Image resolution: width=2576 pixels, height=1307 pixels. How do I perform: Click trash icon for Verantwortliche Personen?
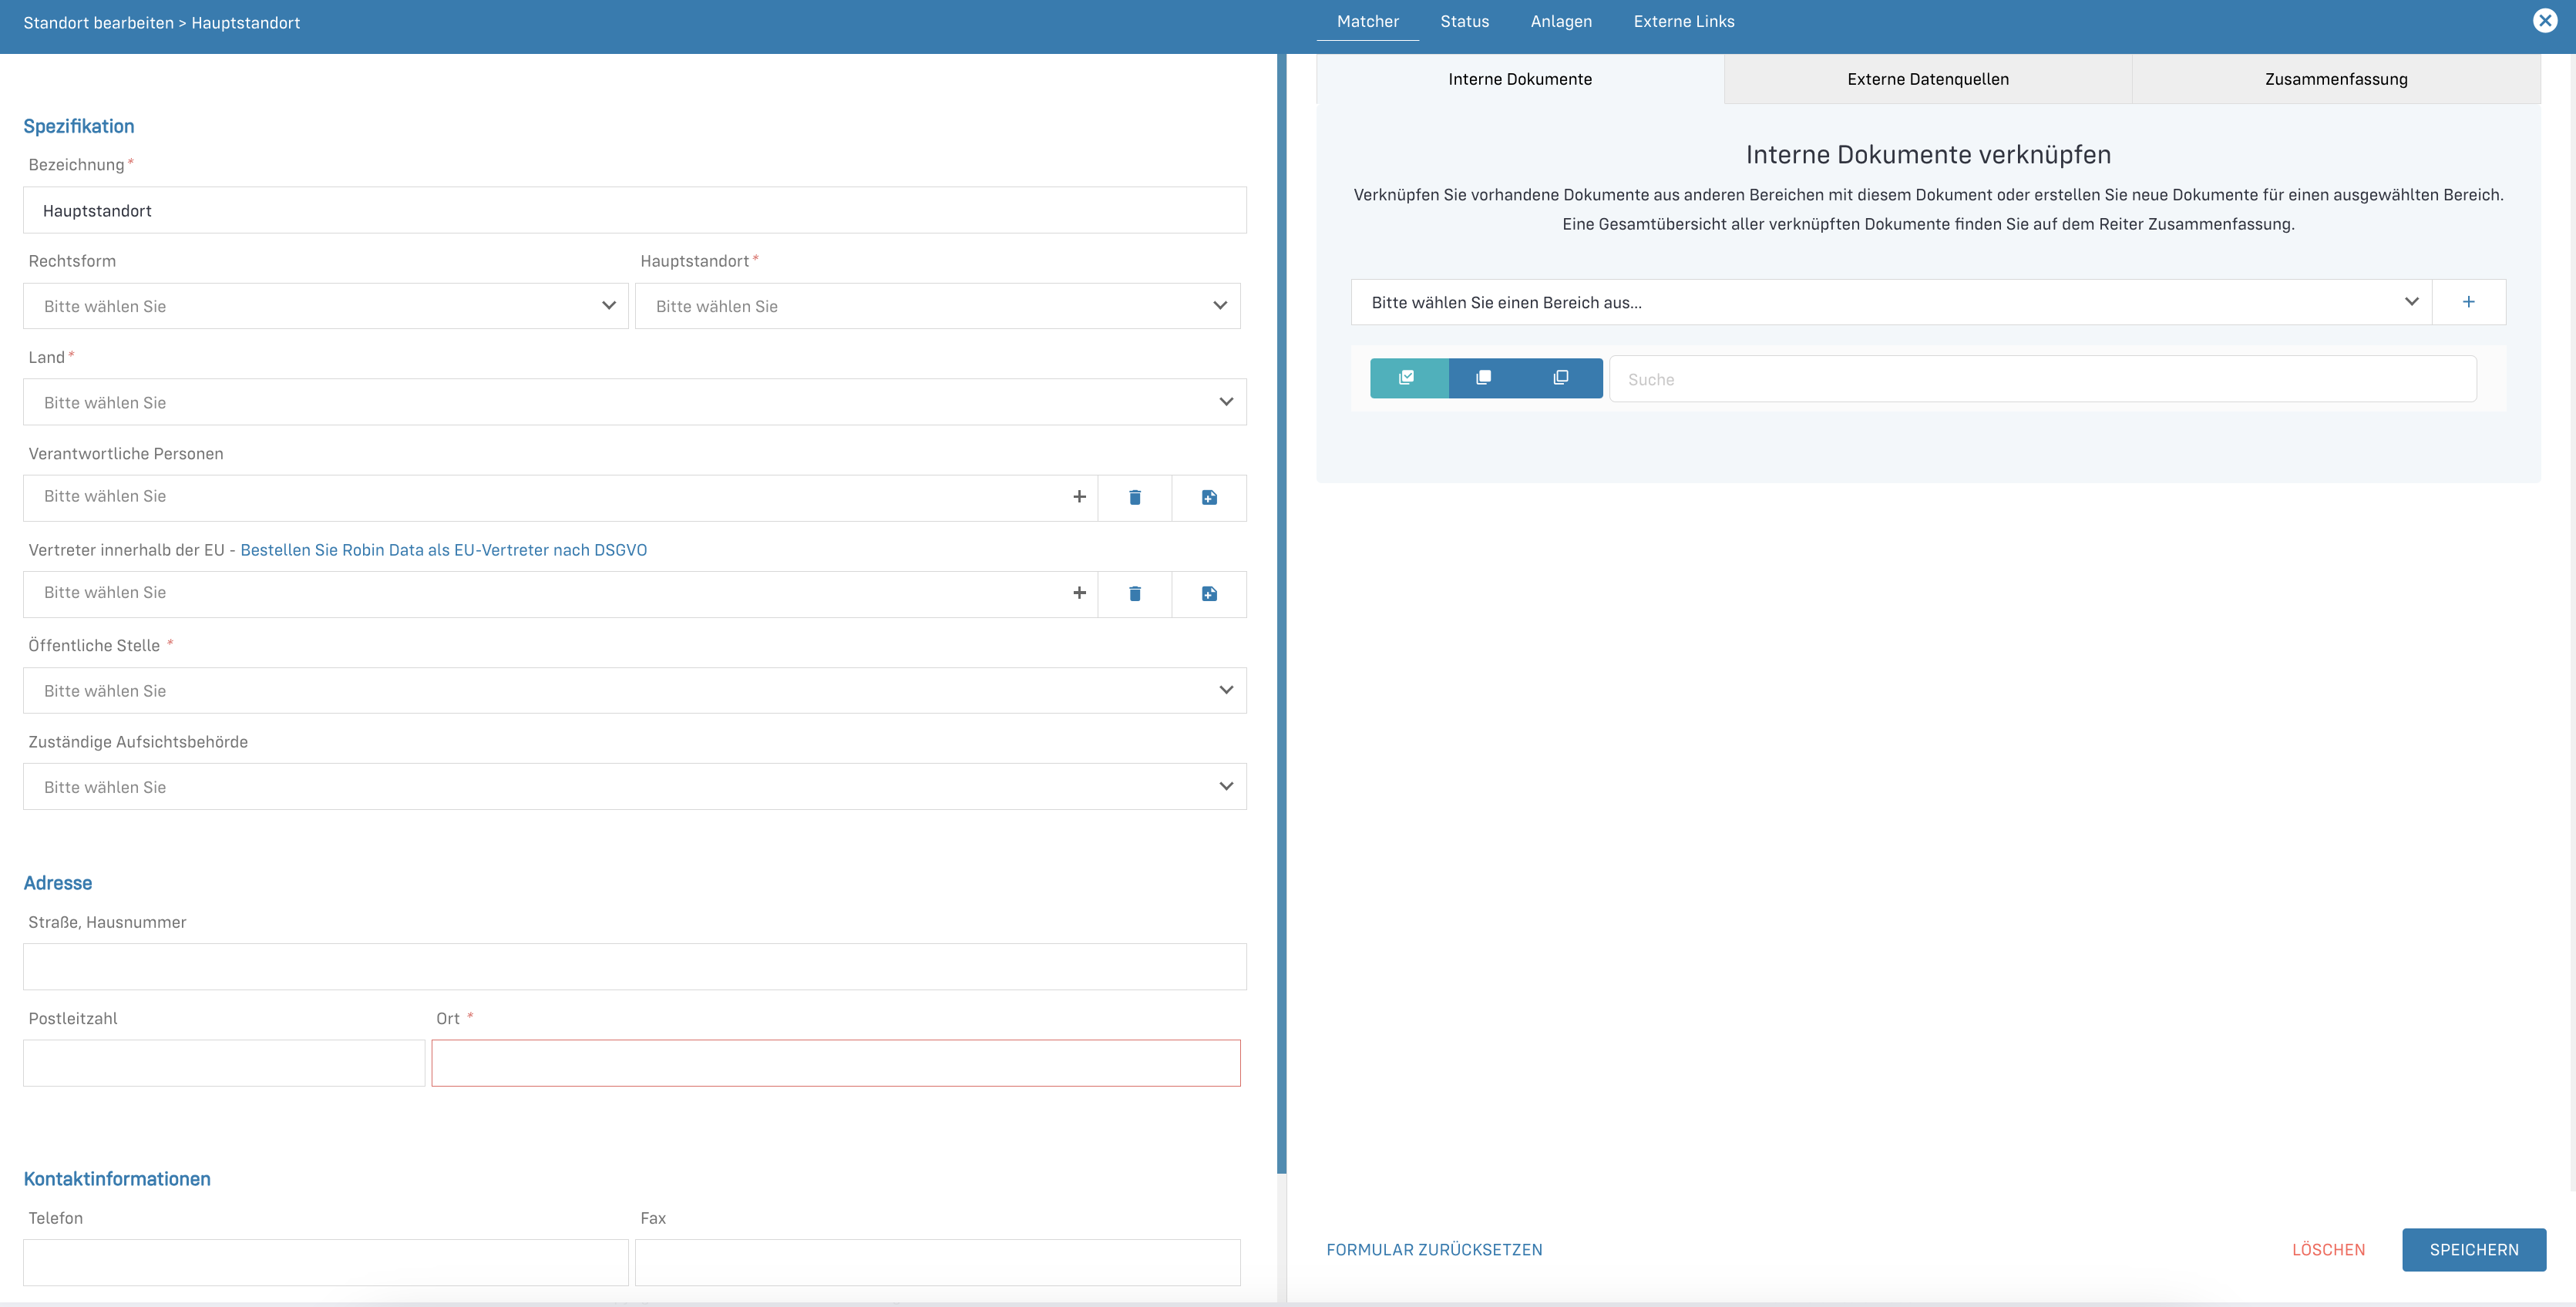(x=1135, y=498)
